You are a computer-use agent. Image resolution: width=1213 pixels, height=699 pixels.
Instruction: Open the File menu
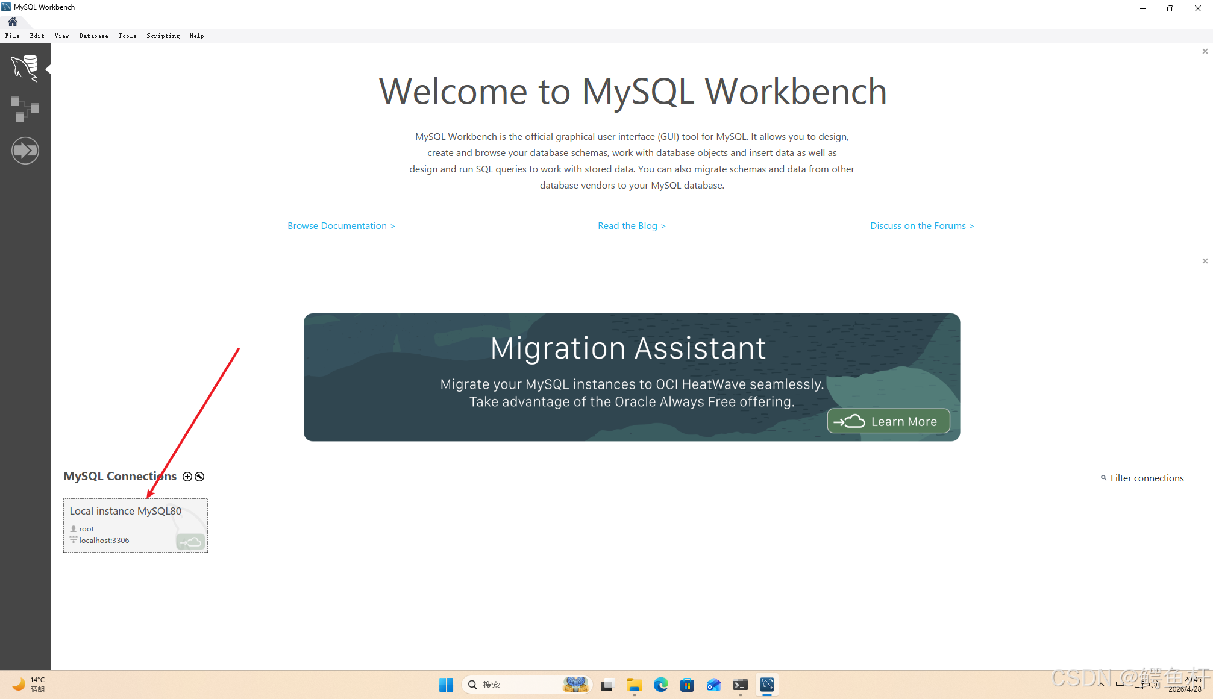click(x=13, y=36)
